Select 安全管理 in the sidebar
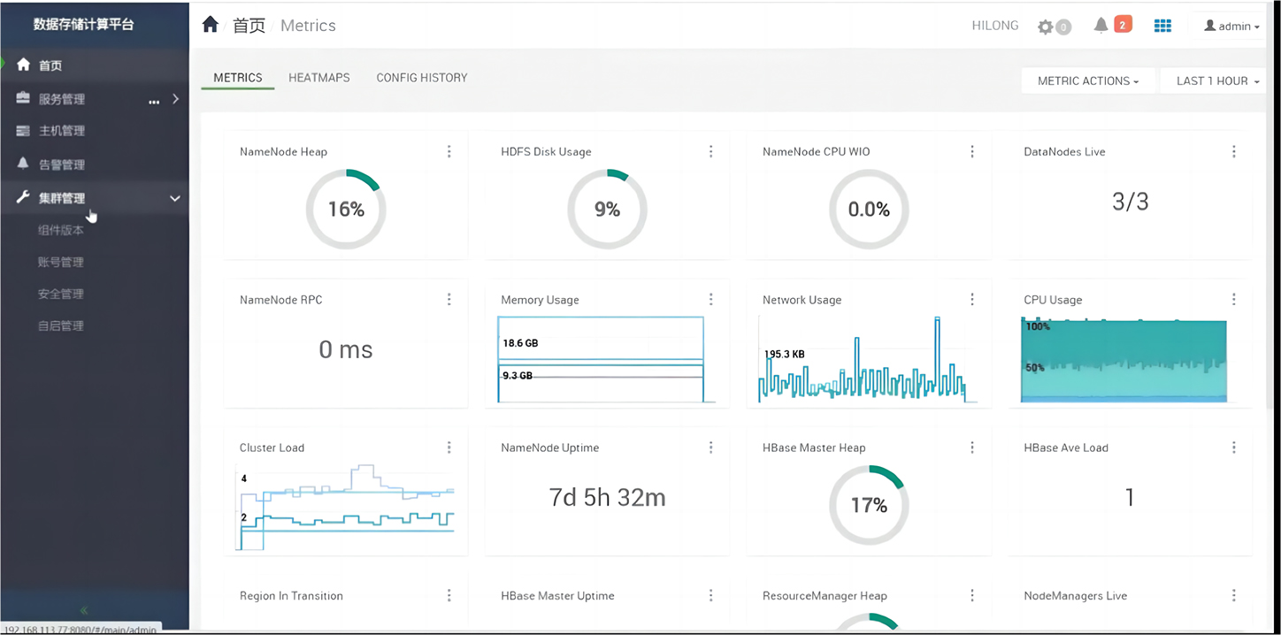Image resolution: width=1281 pixels, height=635 pixels. click(x=61, y=294)
